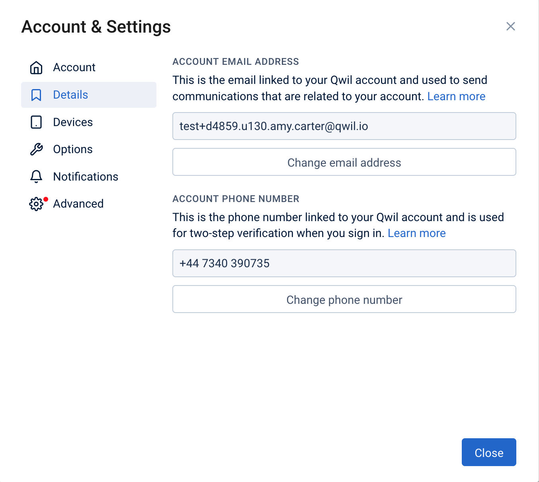Follow Learn more link about two-step verification
Viewport: 539px width, 482px height.
click(417, 233)
